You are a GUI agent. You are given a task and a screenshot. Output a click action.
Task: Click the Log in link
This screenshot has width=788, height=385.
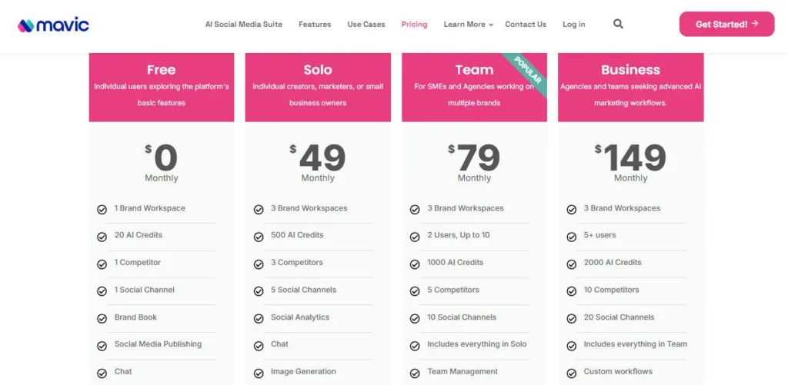point(573,25)
